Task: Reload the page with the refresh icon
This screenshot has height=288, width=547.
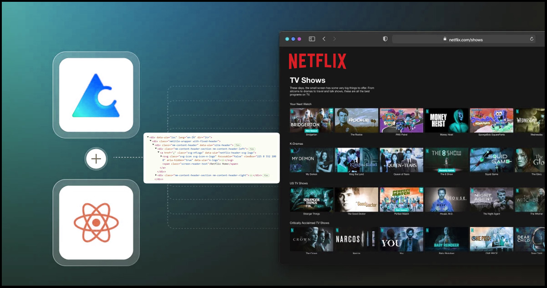Action: tap(532, 39)
